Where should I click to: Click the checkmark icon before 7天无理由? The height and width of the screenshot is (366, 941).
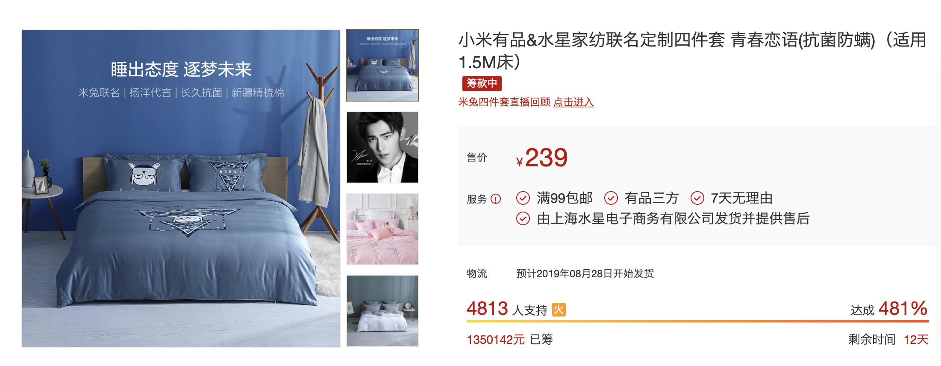[697, 198]
